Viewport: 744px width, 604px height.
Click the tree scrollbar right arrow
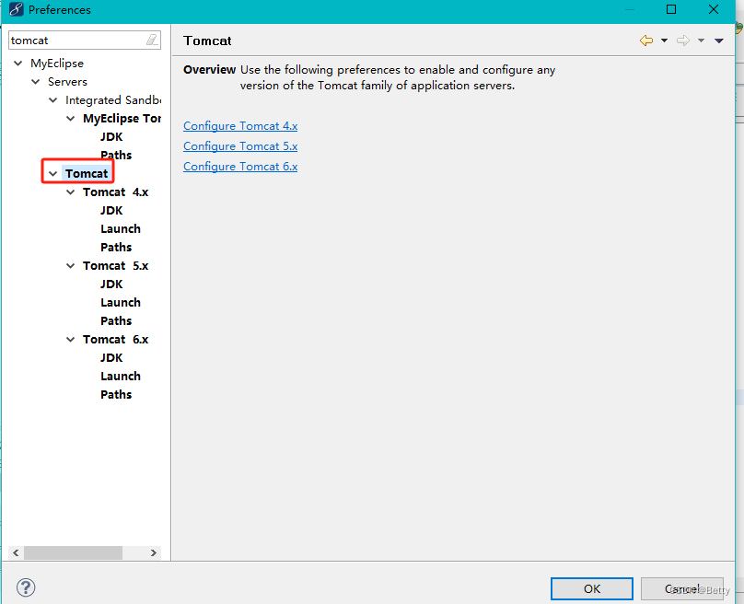point(153,552)
